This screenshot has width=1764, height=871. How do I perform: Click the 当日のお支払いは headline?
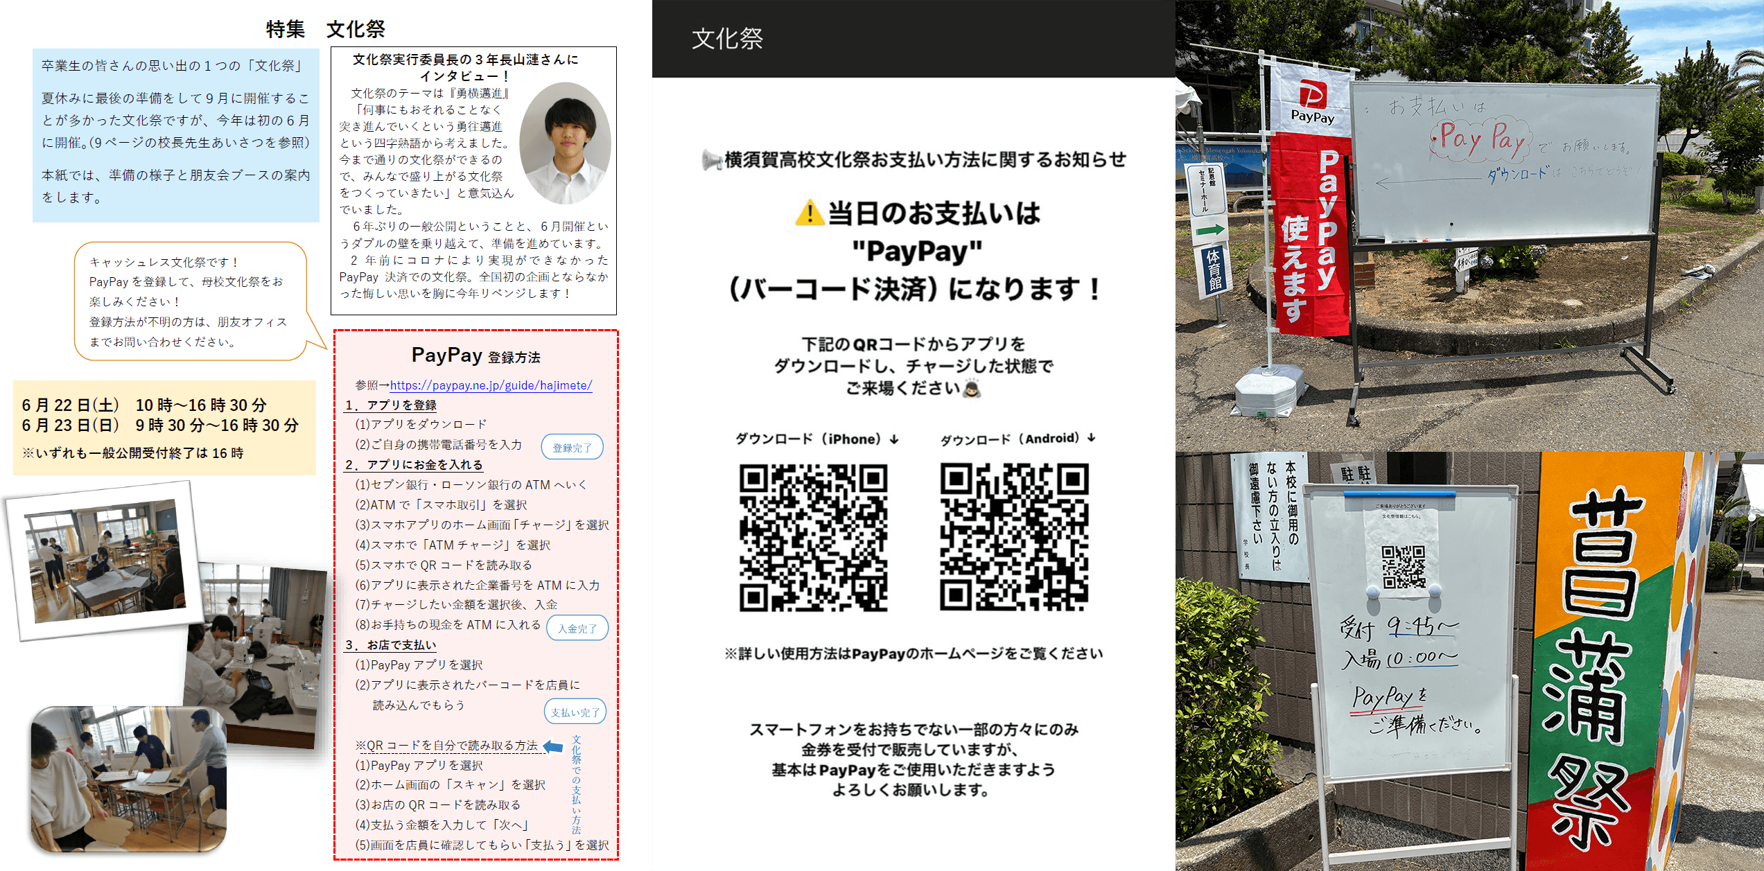934,213
